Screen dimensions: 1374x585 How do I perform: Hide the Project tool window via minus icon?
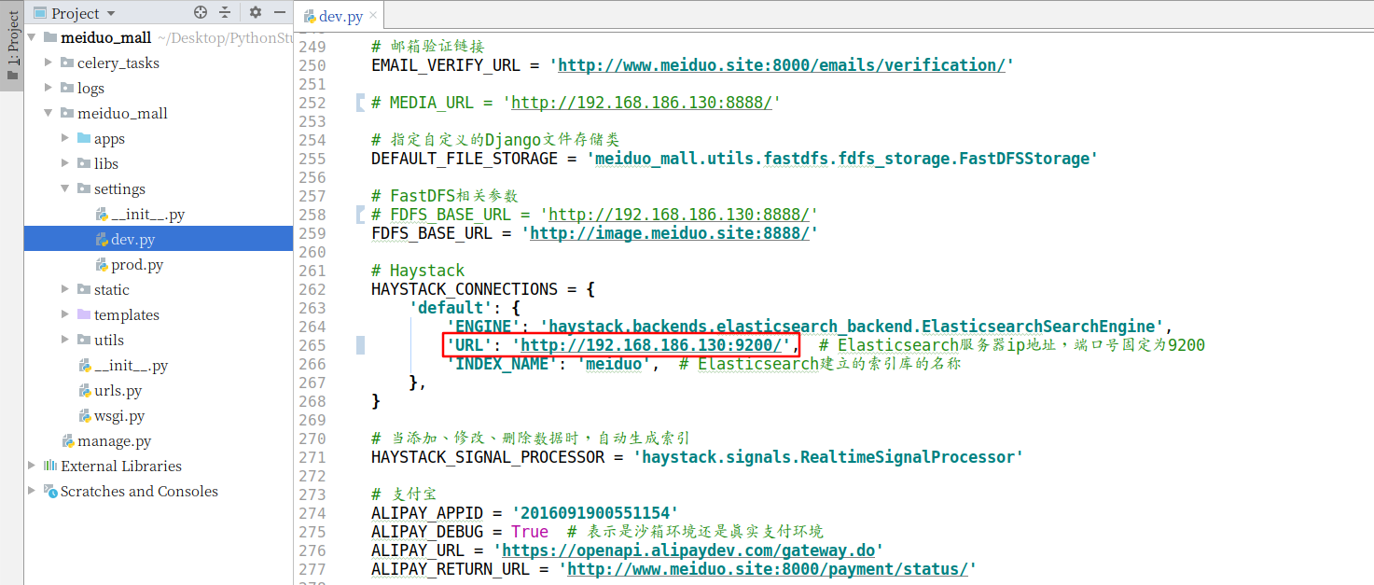click(x=280, y=12)
